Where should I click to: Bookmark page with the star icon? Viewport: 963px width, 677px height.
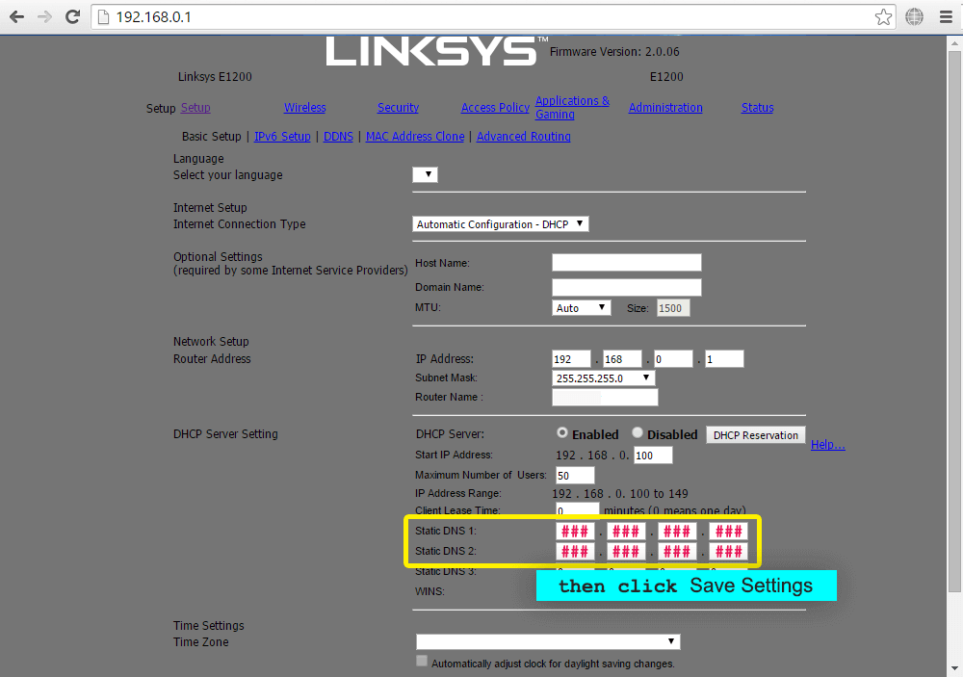pos(883,16)
